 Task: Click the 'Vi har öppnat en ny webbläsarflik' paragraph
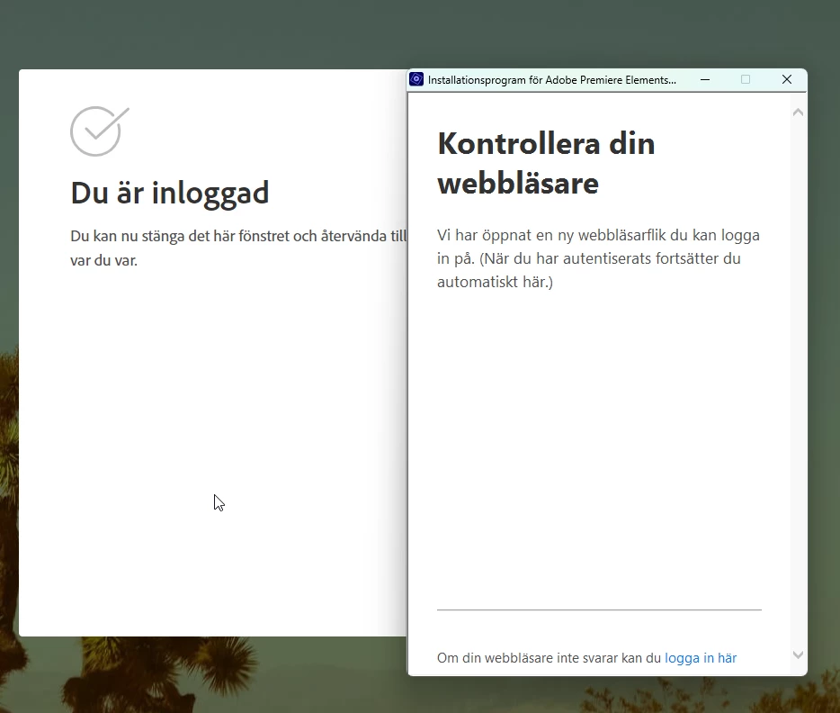598,258
